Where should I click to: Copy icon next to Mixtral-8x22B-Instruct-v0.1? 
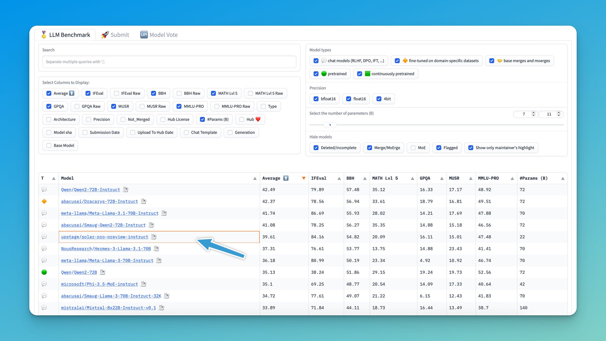162,308
